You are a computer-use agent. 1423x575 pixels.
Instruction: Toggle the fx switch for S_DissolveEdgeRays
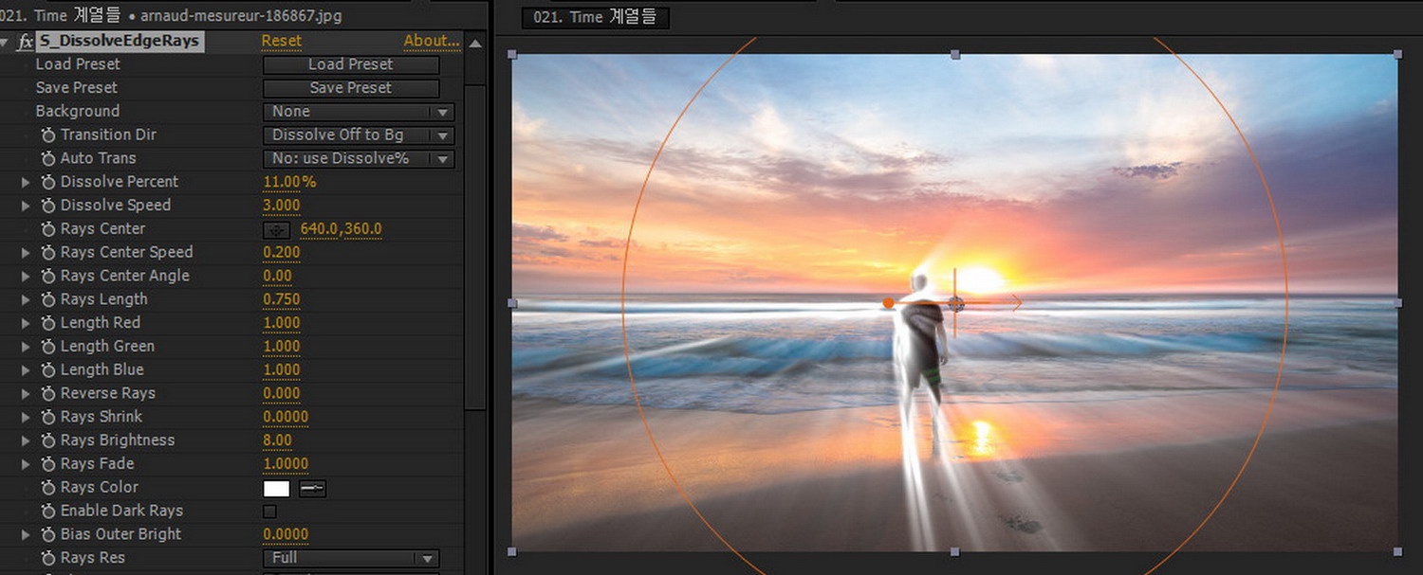[x=26, y=42]
